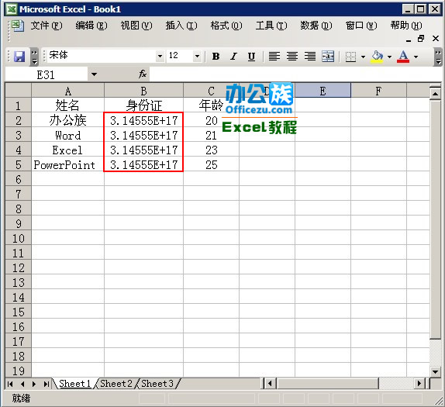Toggle Underline formatting
This screenshot has width=445, height=407.
coord(251,57)
